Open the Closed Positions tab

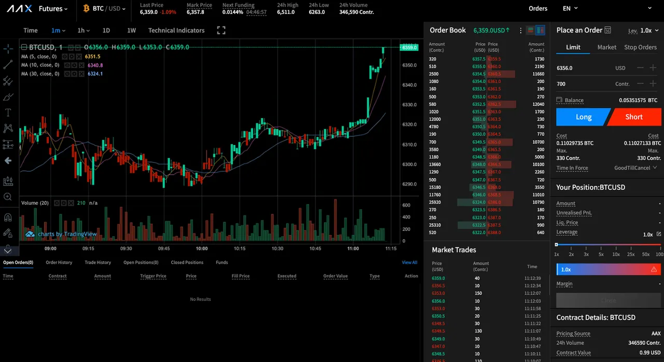pyautogui.click(x=187, y=263)
